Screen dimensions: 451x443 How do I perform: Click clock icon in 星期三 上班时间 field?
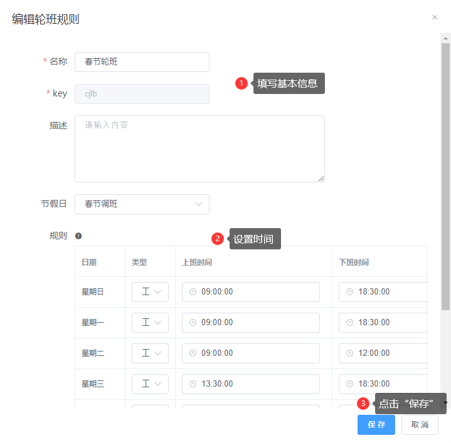coord(193,384)
